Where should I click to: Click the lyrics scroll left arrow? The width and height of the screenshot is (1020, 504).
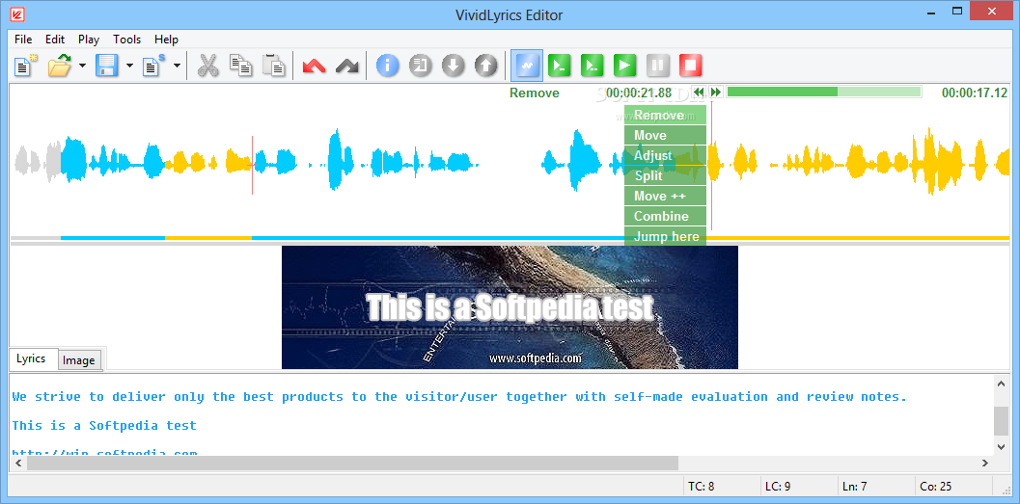pos(18,463)
